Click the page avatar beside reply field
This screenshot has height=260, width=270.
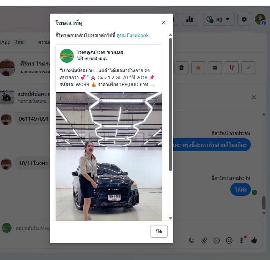[x=7, y=228]
